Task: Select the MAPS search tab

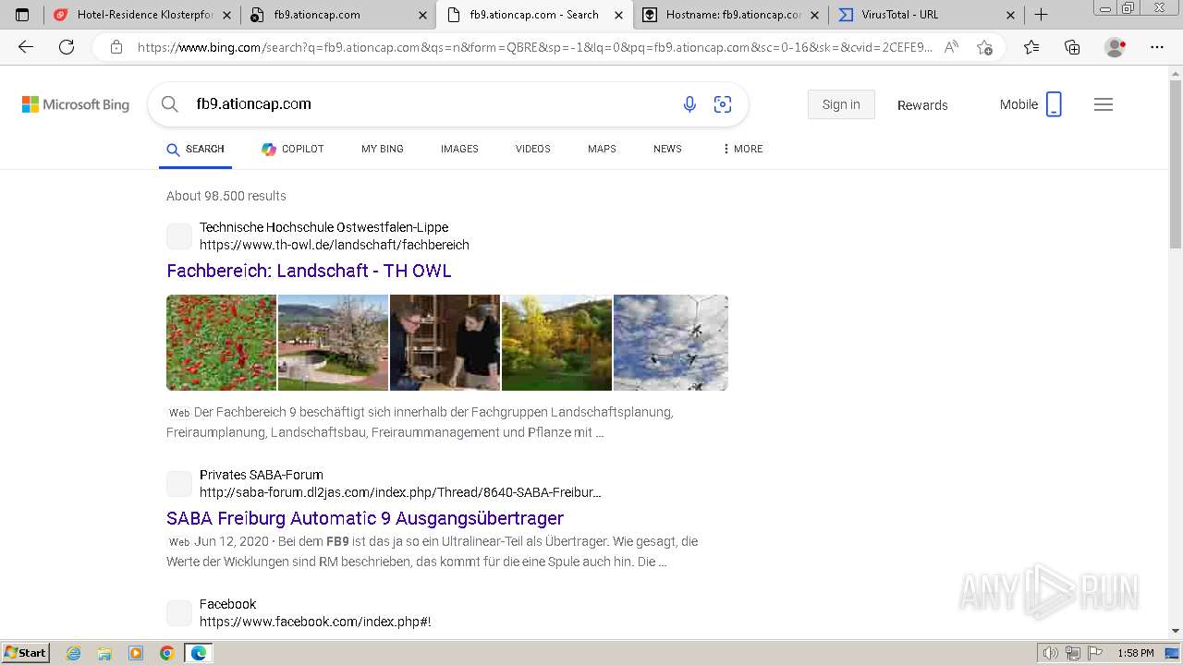Action: point(602,149)
